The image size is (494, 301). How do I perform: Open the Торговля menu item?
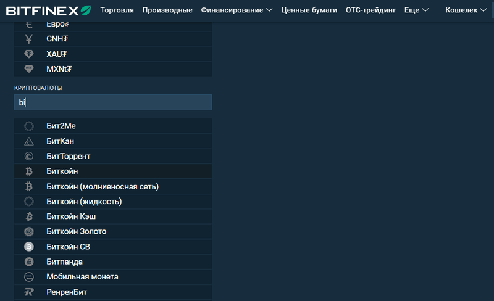[117, 10]
